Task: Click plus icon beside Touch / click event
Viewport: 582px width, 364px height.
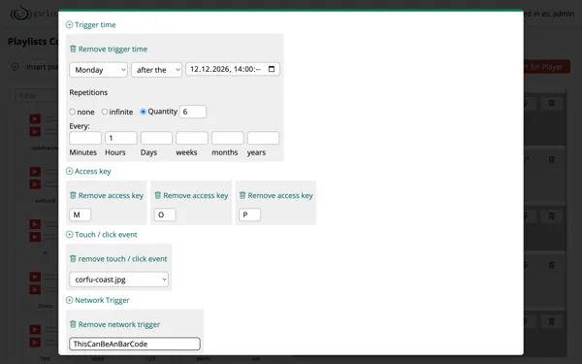Action: [69, 235]
